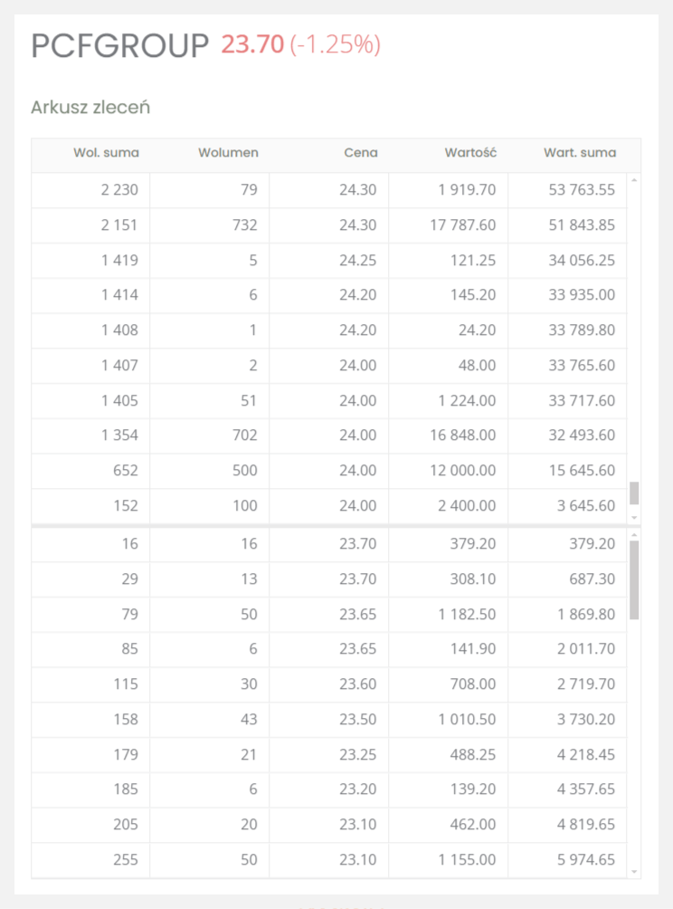This screenshot has height=909, width=673.
Task: Click the Cena column header
Action: 361,153
